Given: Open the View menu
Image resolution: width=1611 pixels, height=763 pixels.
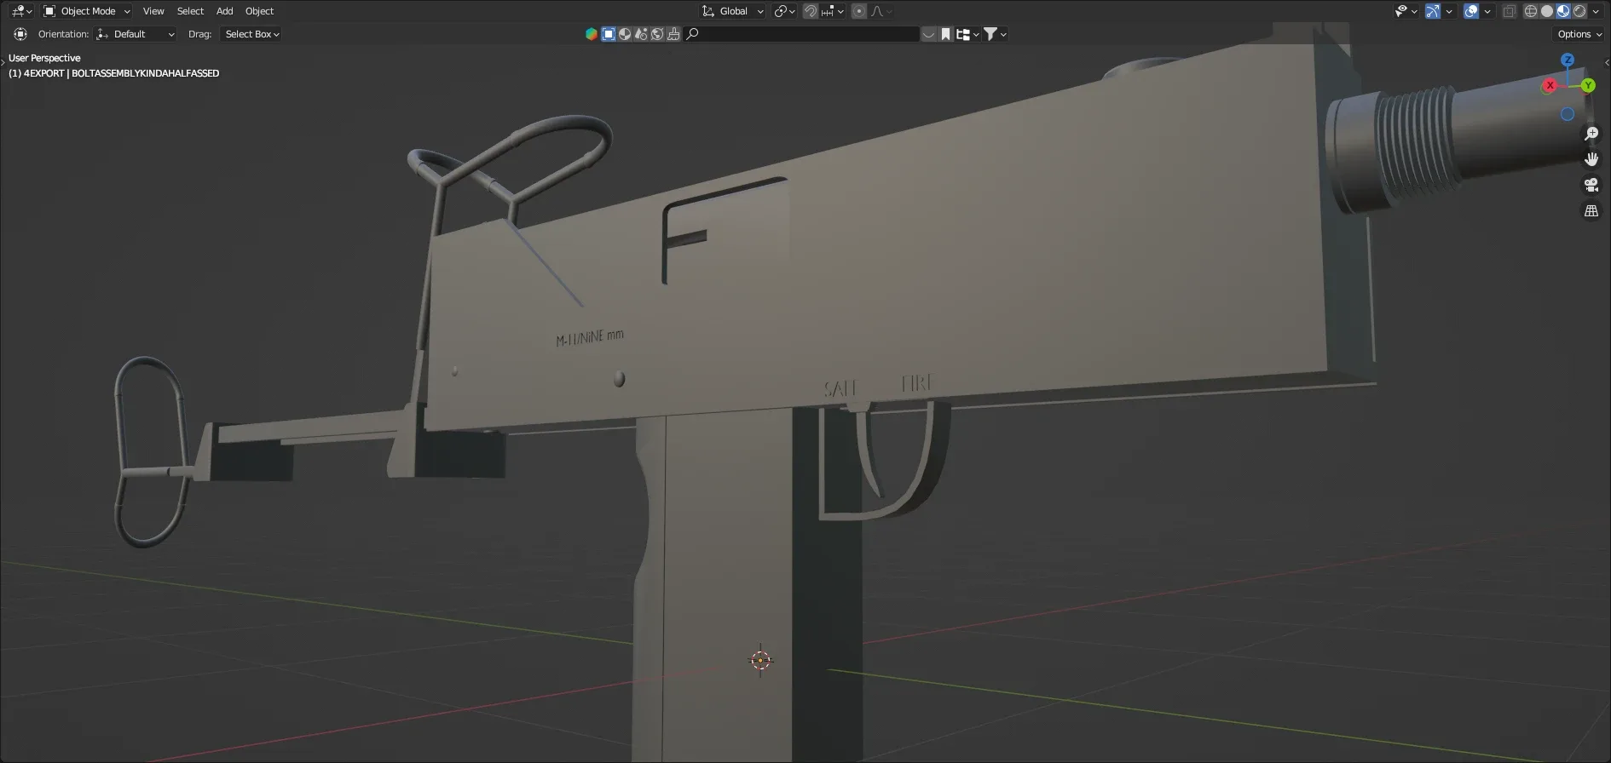Looking at the screenshot, I should 153,11.
